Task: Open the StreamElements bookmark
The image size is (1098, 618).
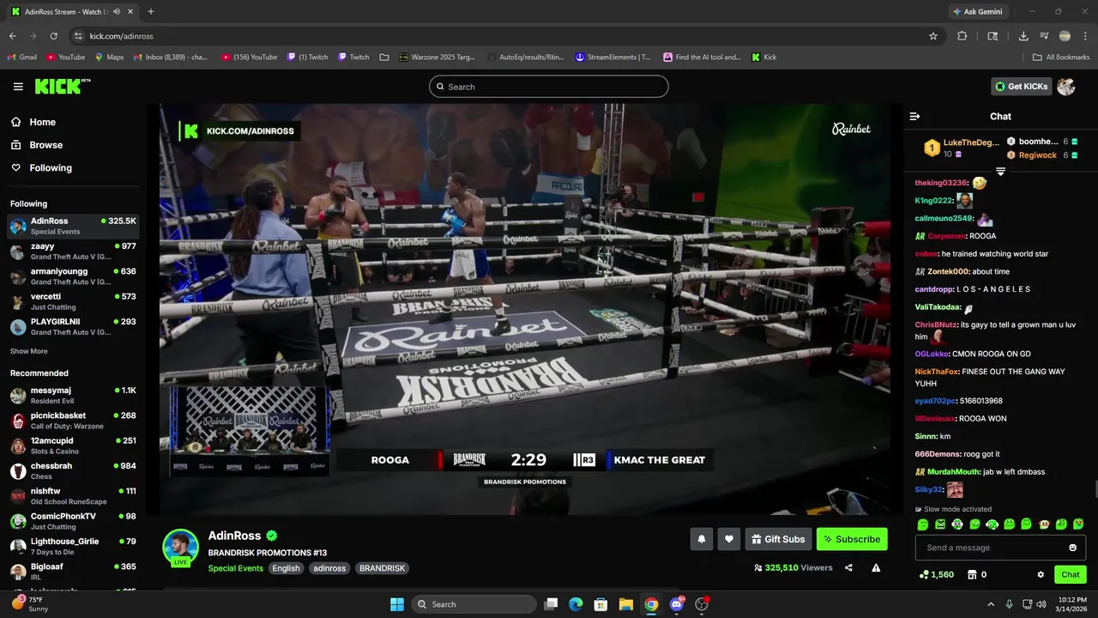Action: pyautogui.click(x=612, y=58)
